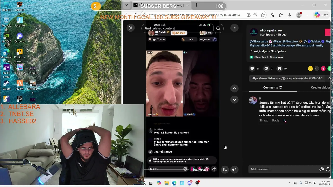Share via the red send-to-friends icon
The image size is (333, 187).
click(323, 69)
